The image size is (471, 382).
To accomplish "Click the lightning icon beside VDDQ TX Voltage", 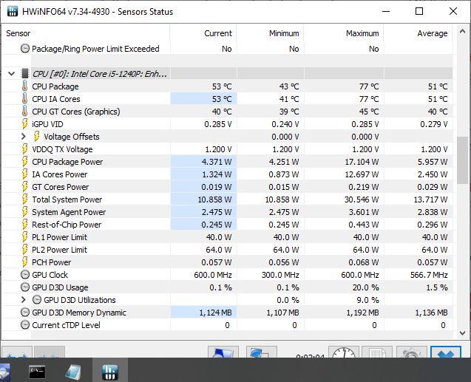I will point(25,149).
